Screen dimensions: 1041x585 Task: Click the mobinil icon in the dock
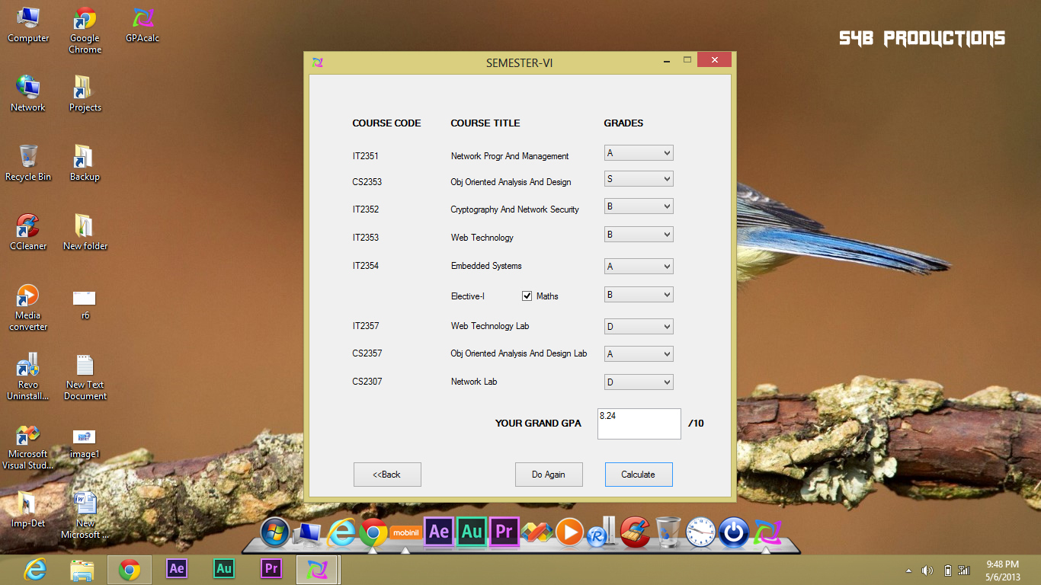(405, 532)
